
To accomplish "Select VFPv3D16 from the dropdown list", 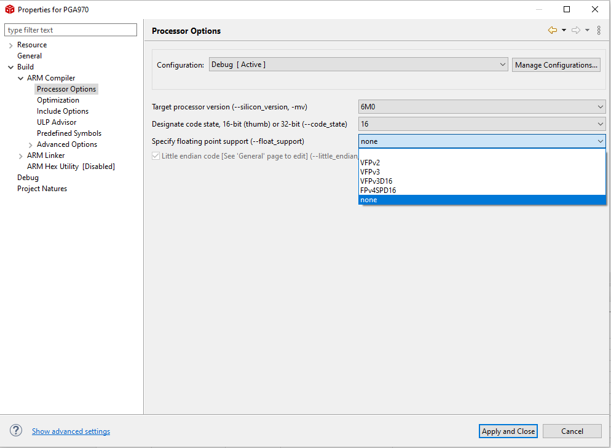I will (x=376, y=181).
